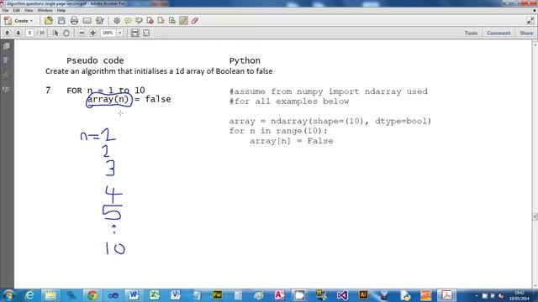The width and height of the screenshot is (538, 302).
Task: Open Adobe Fireworks from the taskbar
Action: (217, 295)
